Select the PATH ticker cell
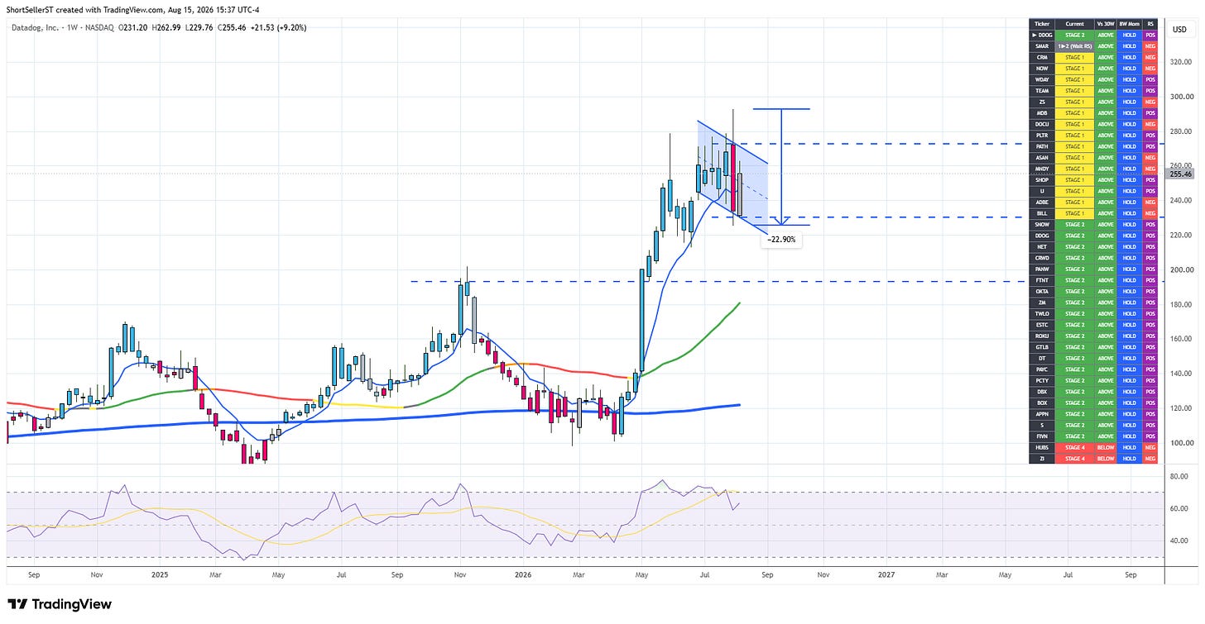The image size is (1205, 624). click(1042, 146)
